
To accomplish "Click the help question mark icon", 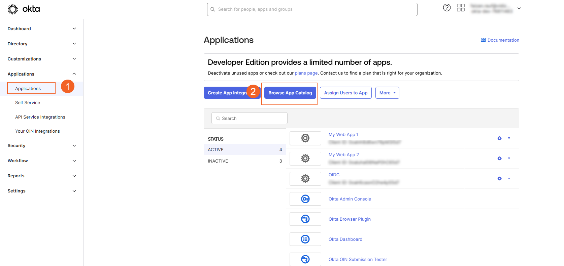I will click(446, 8).
